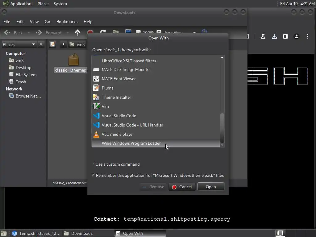Click the contact email on web page

177,219
